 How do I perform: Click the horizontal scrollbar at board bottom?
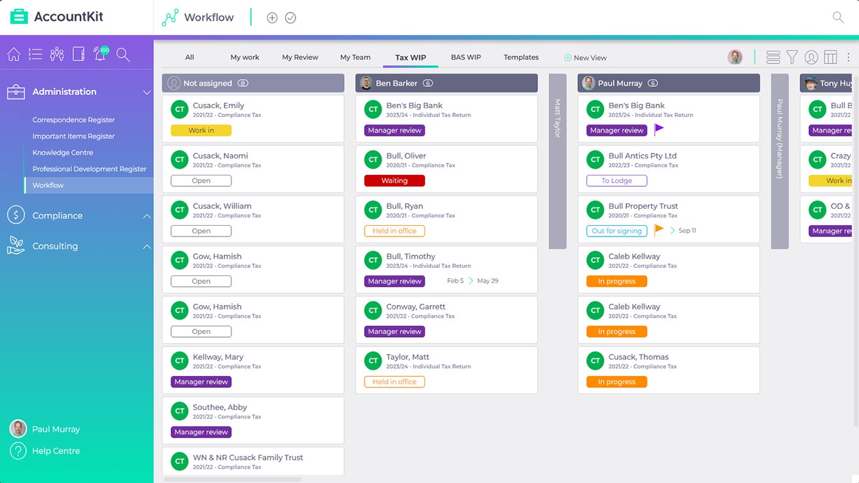pyautogui.click(x=233, y=479)
